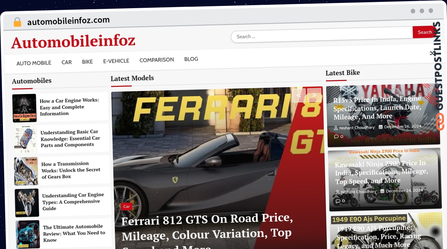Click the date December 24, 2024
Image resolution: width=447 pixels, height=249 pixels.
404,191
